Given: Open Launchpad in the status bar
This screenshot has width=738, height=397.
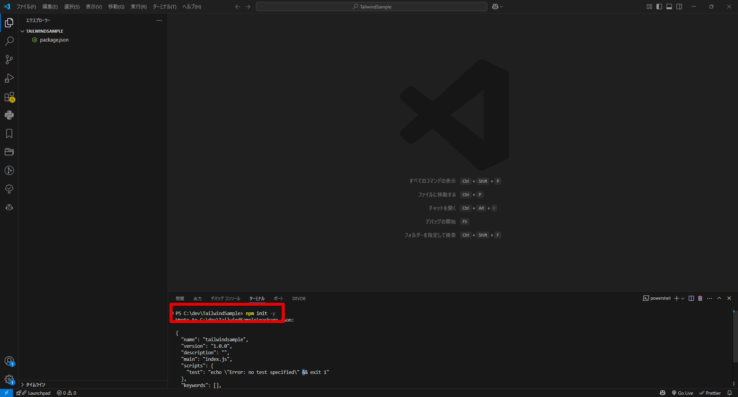Looking at the screenshot, I should pos(33,393).
